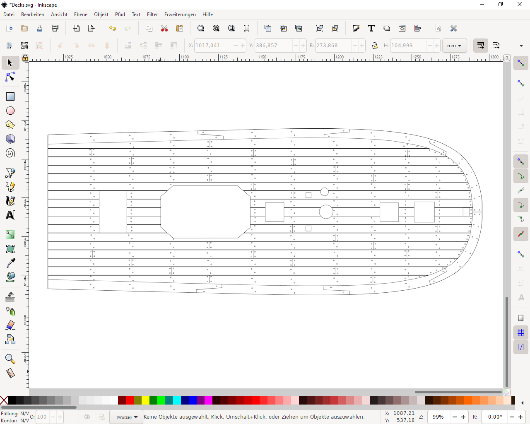The height and width of the screenshot is (424, 530).
Task: Choose the Star and polygon tool
Action: [x=10, y=125]
